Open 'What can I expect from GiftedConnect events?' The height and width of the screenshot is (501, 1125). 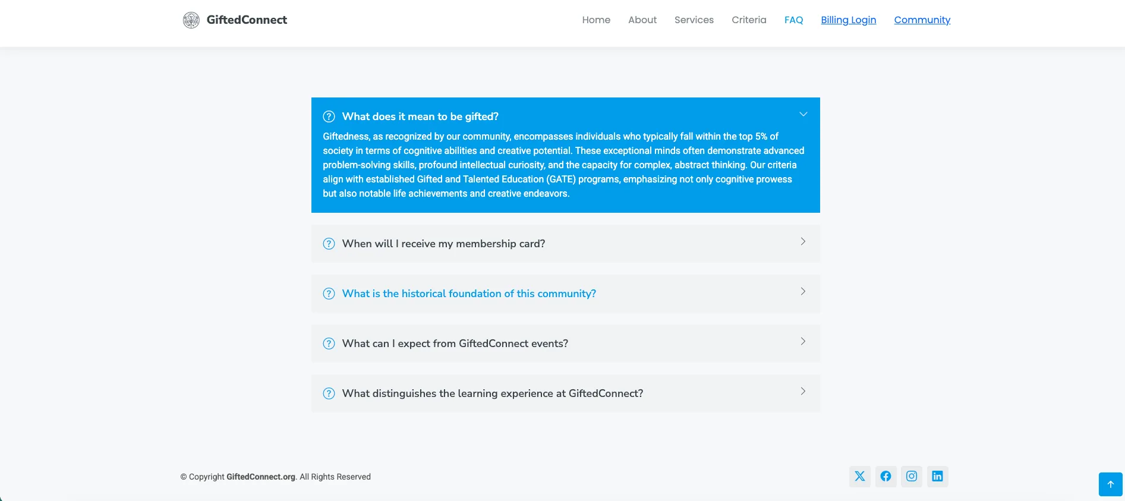click(x=455, y=344)
